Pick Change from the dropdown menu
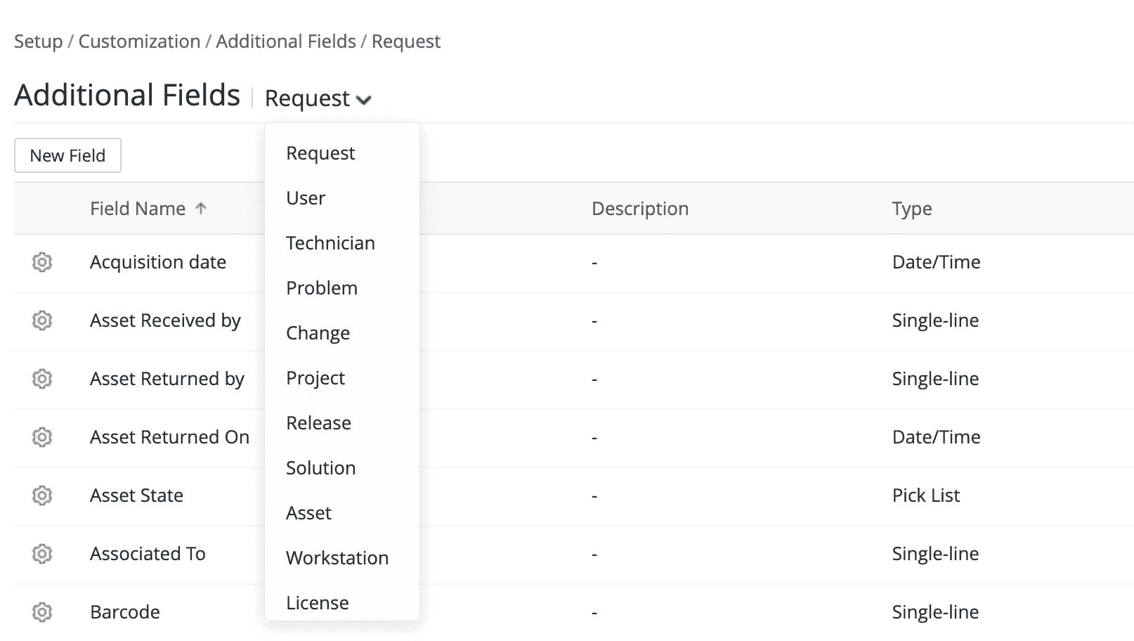This screenshot has width=1134, height=641. (x=318, y=333)
